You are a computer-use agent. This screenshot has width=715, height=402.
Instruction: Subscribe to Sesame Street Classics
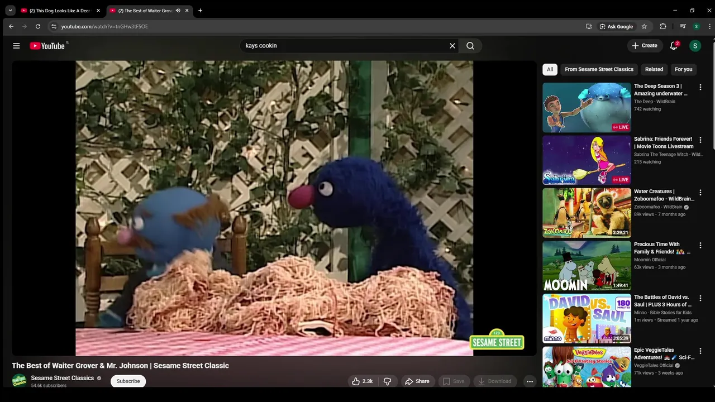tap(128, 381)
